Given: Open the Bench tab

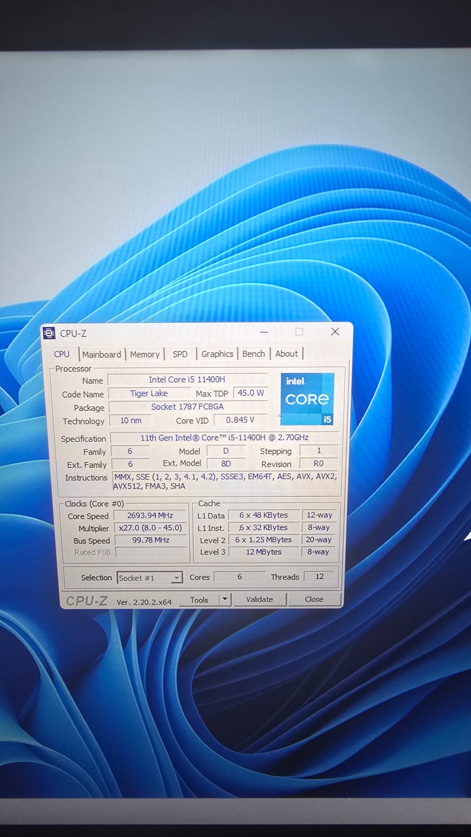Looking at the screenshot, I should [254, 353].
